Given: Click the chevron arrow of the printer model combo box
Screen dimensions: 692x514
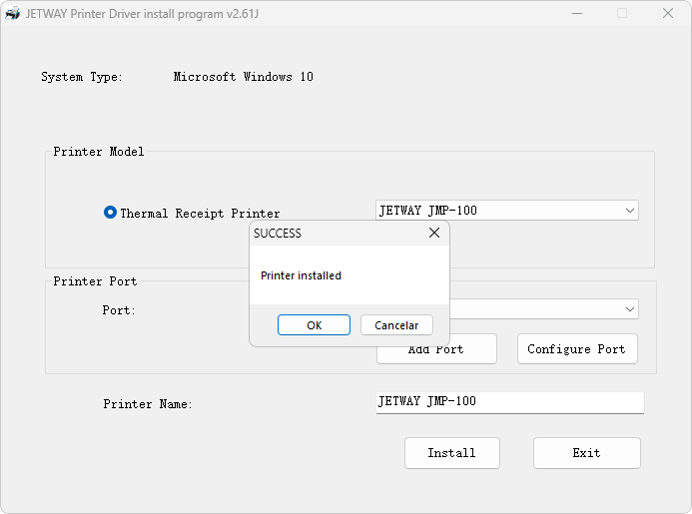Looking at the screenshot, I should 630,211.
